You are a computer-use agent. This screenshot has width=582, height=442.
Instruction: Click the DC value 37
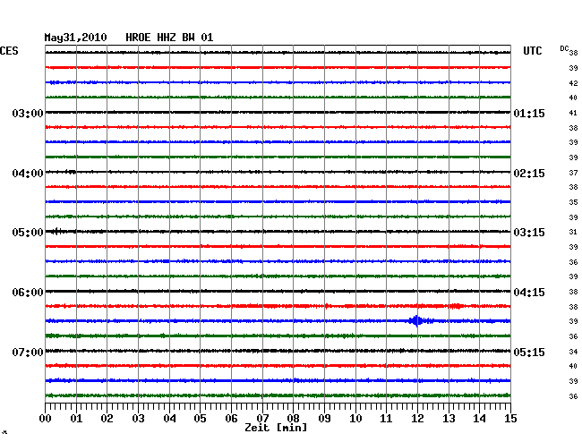click(x=573, y=173)
